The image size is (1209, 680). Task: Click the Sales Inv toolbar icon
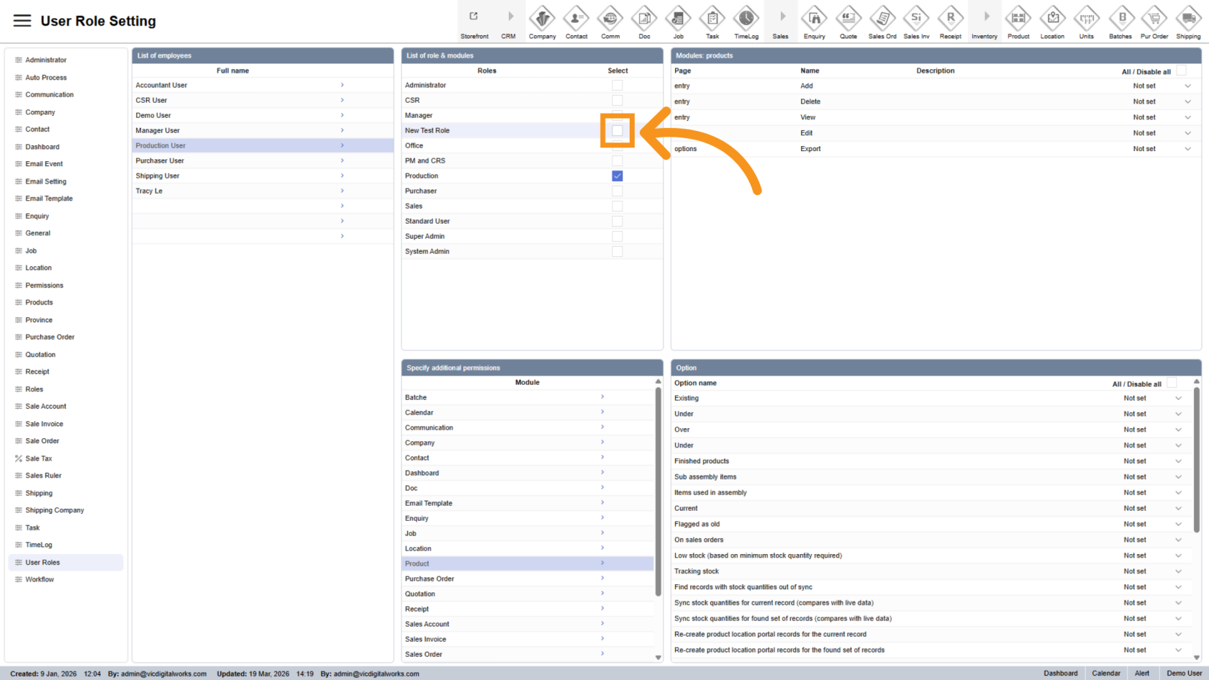[x=916, y=19]
